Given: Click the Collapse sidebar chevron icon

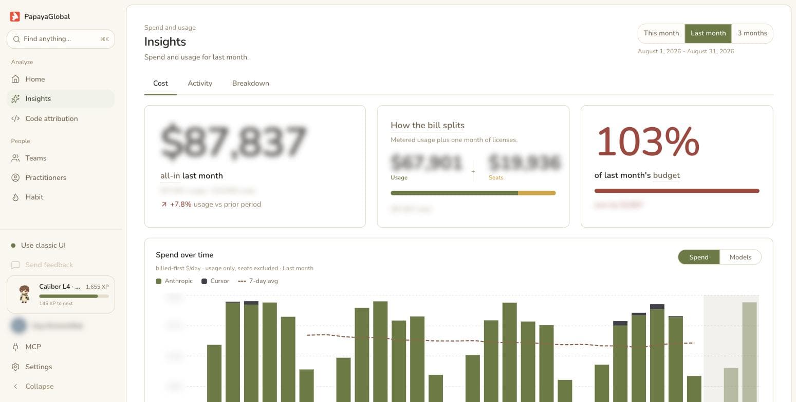Looking at the screenshot, I should pyautogui.click(x=15, y=386).
